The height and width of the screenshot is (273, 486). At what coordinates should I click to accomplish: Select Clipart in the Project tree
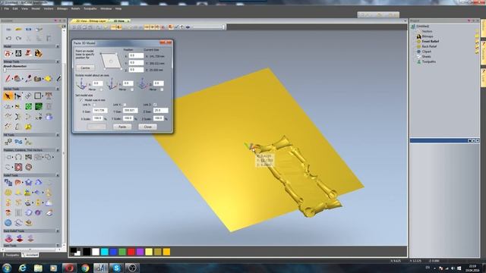[x=427, y=52]
